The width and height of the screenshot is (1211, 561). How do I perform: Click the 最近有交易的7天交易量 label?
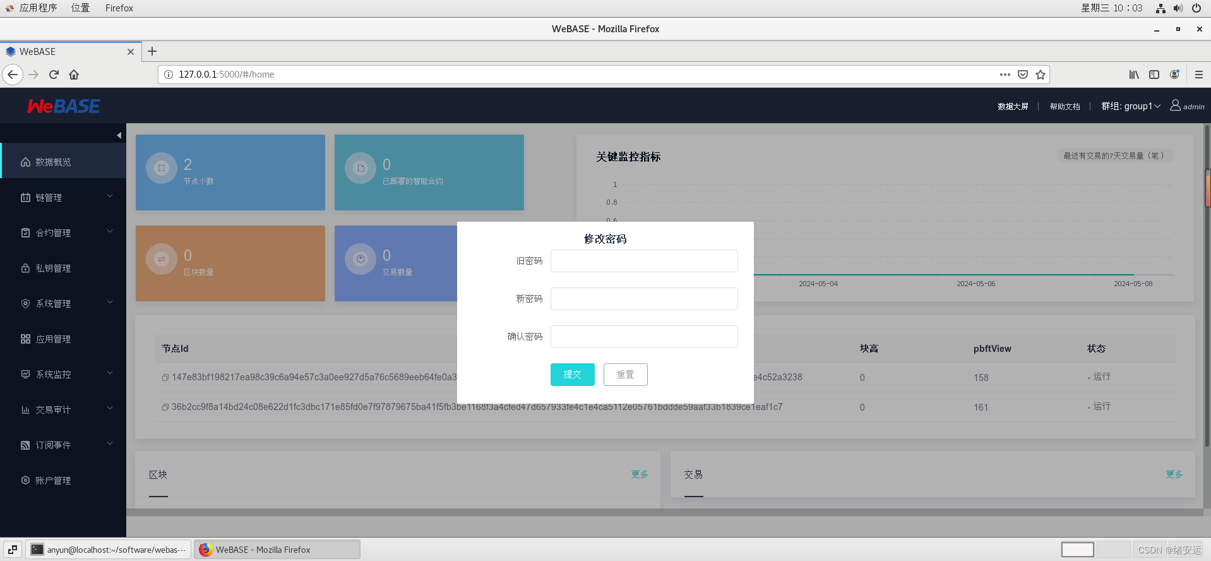click(1114, 155)
